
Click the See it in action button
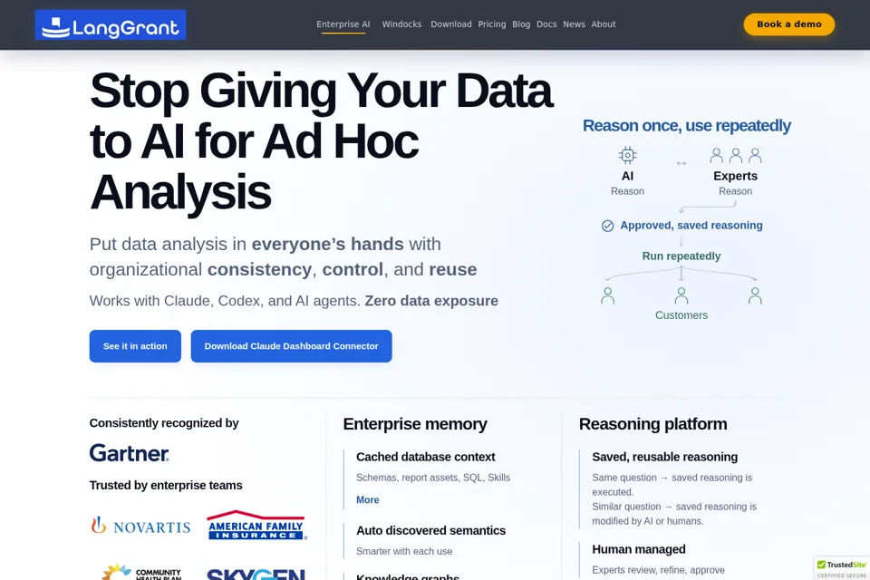pos(135,346)
